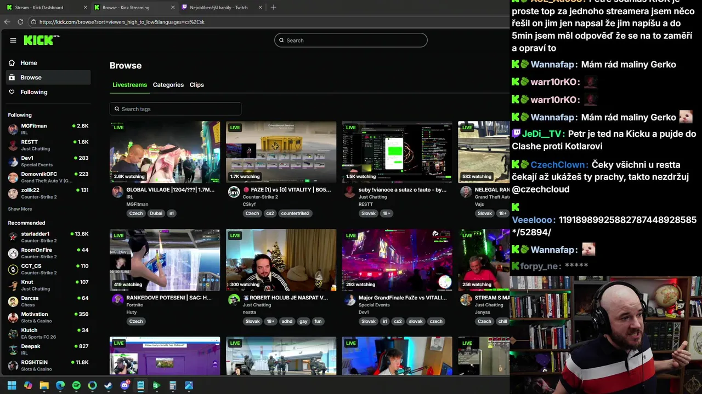Open Steam from taskbar
The width and height of the screenshot is (702, 394).
109,385
